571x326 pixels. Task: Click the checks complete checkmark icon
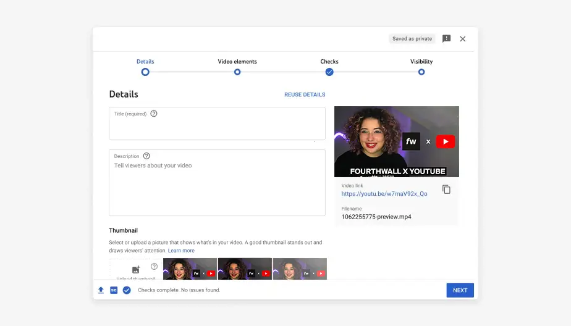click(127, 290)
